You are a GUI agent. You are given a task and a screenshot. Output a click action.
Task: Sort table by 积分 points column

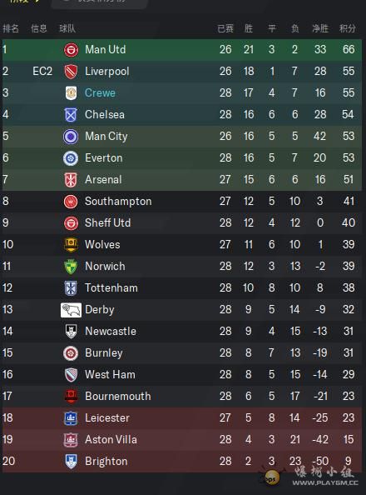[x=348, y=28]
